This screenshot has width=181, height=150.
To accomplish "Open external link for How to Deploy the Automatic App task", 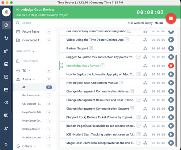I will (139, 74).
